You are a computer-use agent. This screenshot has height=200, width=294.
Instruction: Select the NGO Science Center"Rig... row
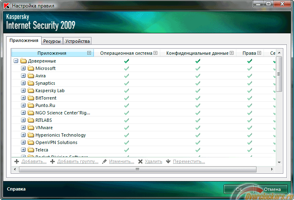[x=144, y=113]
